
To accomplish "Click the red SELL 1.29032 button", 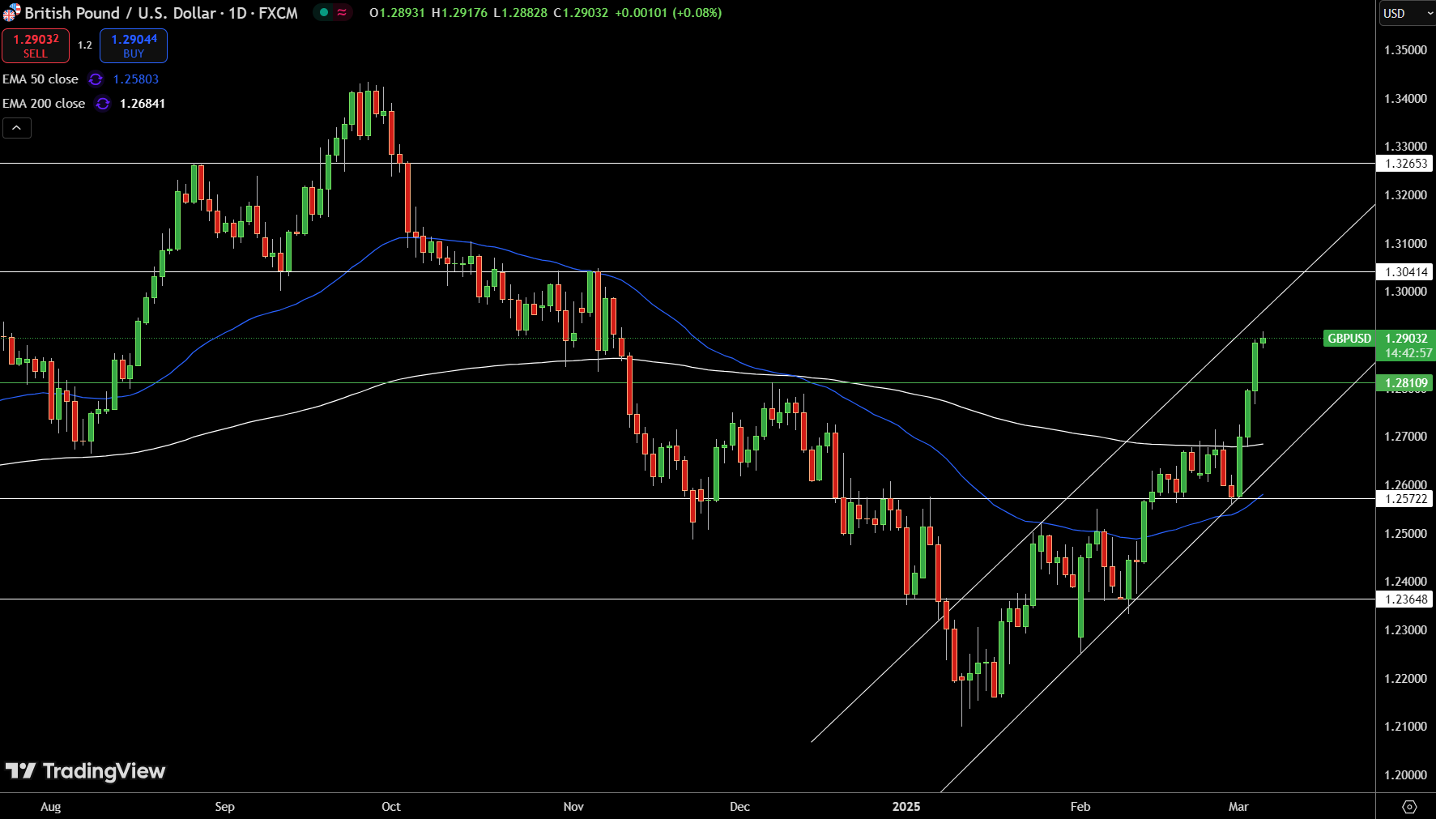I will click(x=36, y=46).
